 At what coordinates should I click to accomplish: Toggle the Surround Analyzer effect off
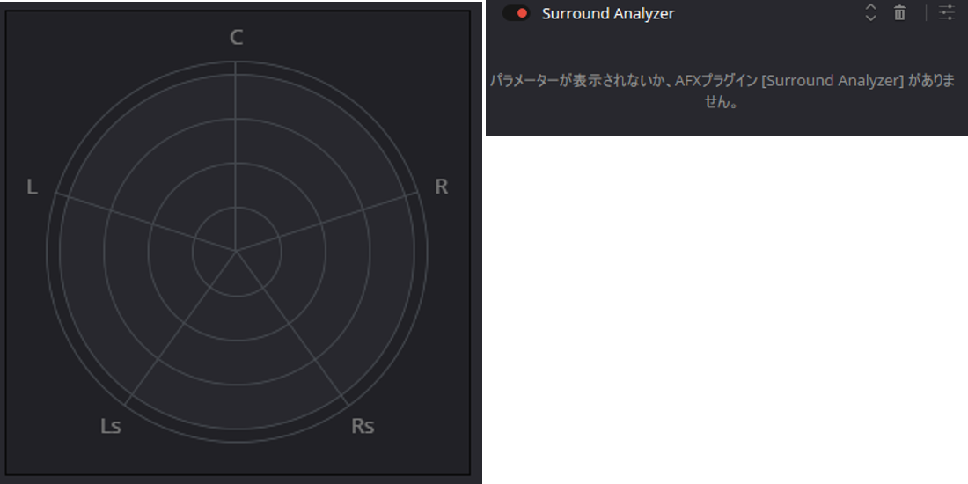(516, 13)
